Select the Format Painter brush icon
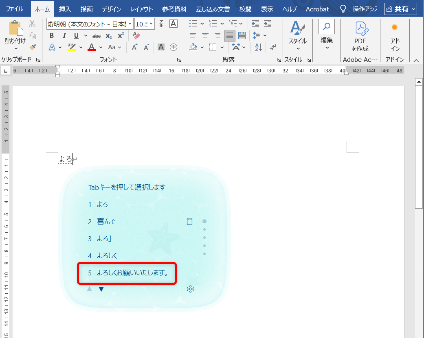 point(33,47)
